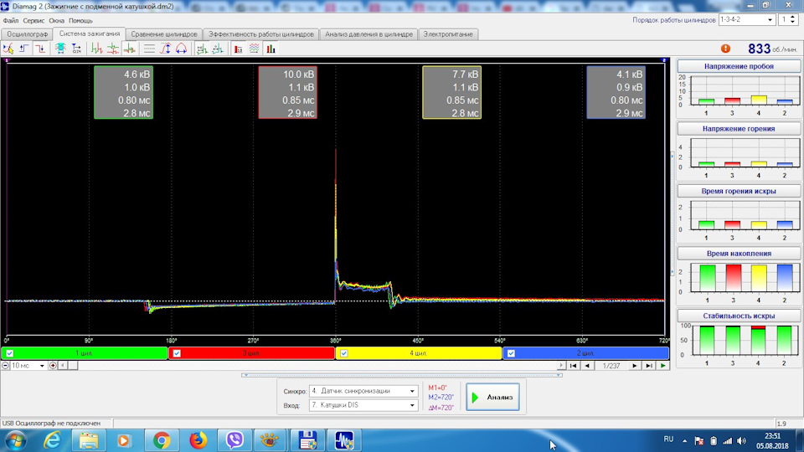Open the Файл menu
Image resolution: width=804 pixels, height=452 pixels.
coord(11,20)
